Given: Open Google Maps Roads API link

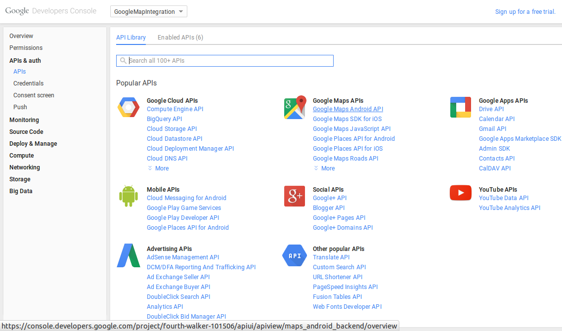Looking at the screenshot, I should (x=346, y=158).
